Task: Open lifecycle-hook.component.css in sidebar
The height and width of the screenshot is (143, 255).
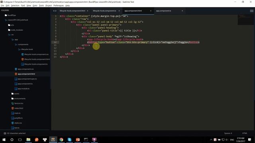Action: click(36, 54)
